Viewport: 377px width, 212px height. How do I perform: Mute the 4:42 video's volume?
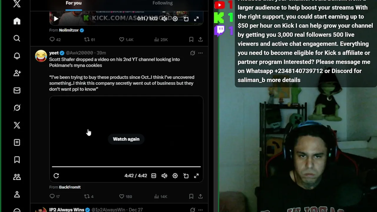(164, 176)
